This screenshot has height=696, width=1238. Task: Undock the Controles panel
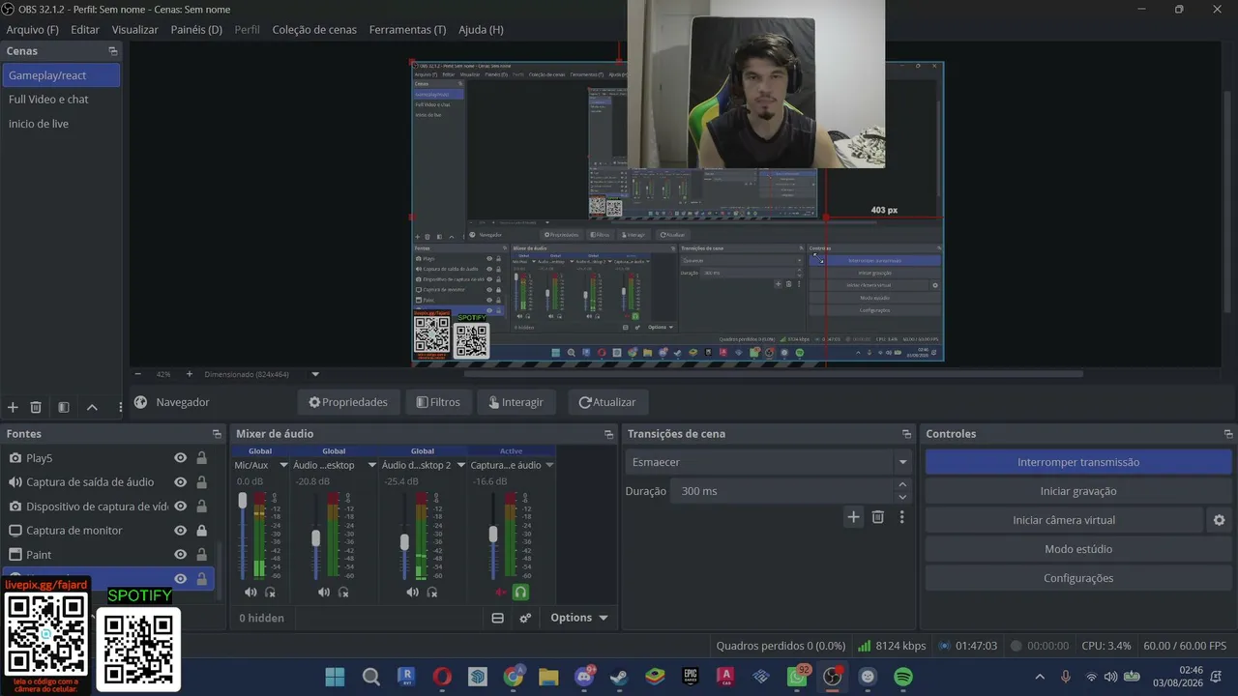click(x=1228, y=434)
